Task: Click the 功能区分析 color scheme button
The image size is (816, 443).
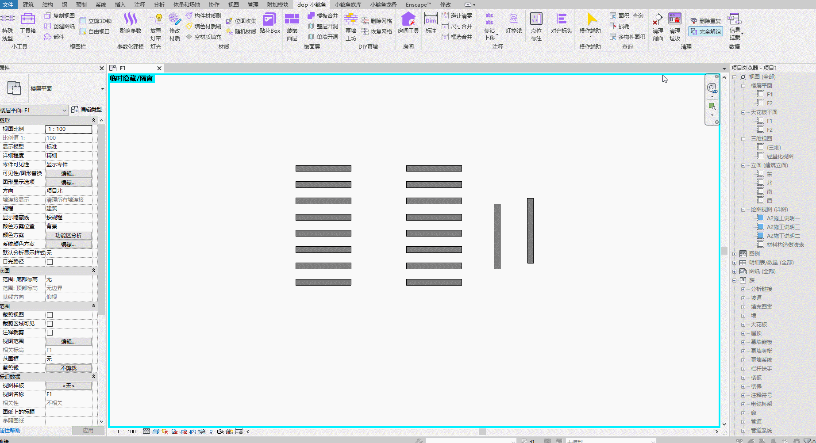Action: coord(69,235)
